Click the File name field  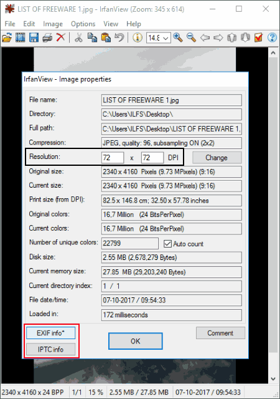click(x=172, y=100)
